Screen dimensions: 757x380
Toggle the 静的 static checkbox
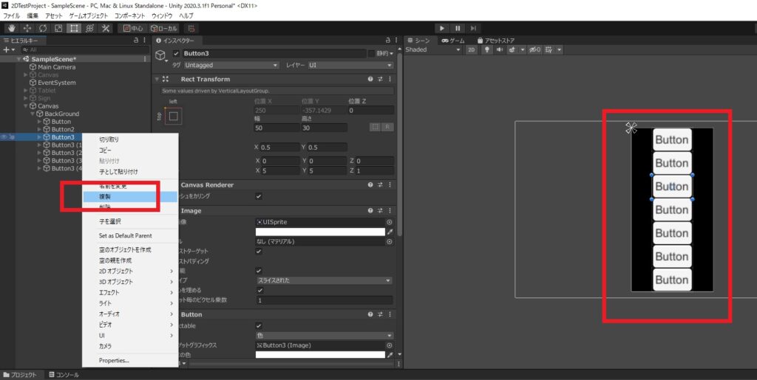[371, 53]
